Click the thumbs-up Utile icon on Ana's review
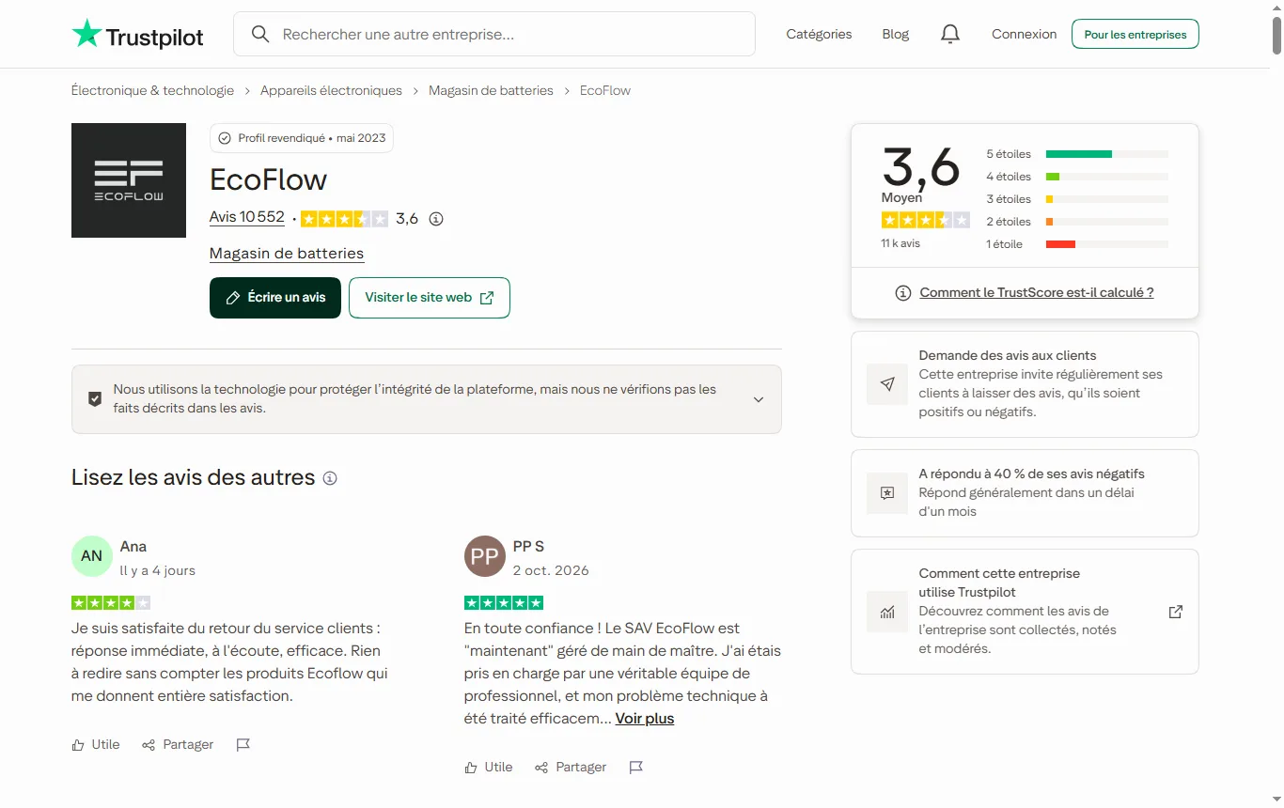Image resolution: width=1284 pixels, height=808 pixels. [78, 745]
